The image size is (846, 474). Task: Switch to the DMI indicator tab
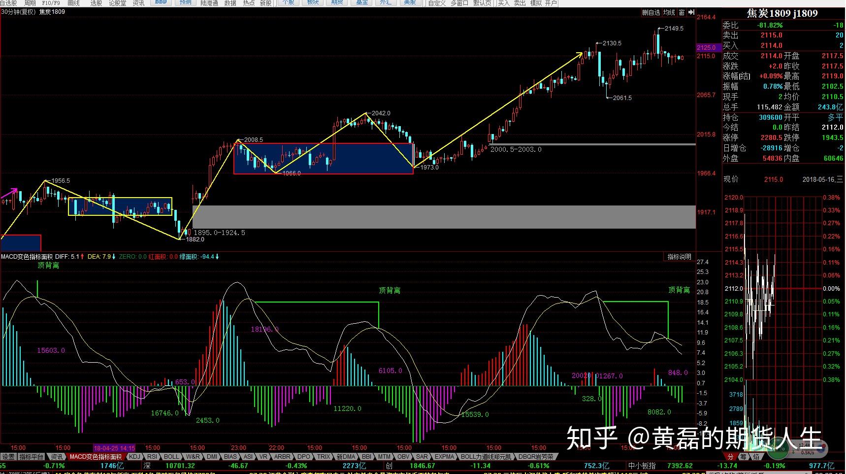(212, 457)
